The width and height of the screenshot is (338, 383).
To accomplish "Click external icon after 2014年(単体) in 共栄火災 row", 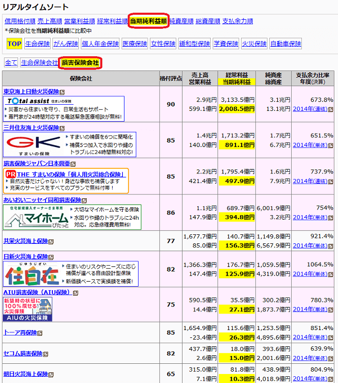I will click(331, 246).
